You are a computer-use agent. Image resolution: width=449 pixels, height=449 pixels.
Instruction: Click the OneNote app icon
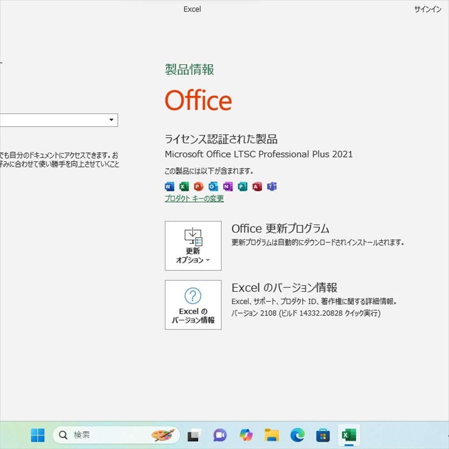(228, 187)
